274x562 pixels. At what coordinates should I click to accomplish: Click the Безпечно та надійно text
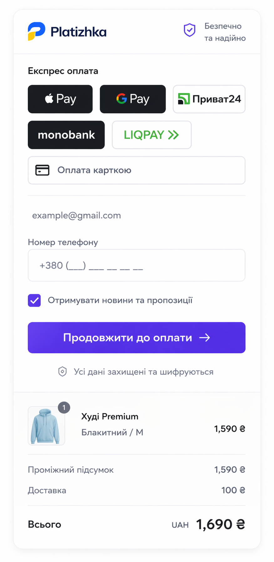[225, 32]
